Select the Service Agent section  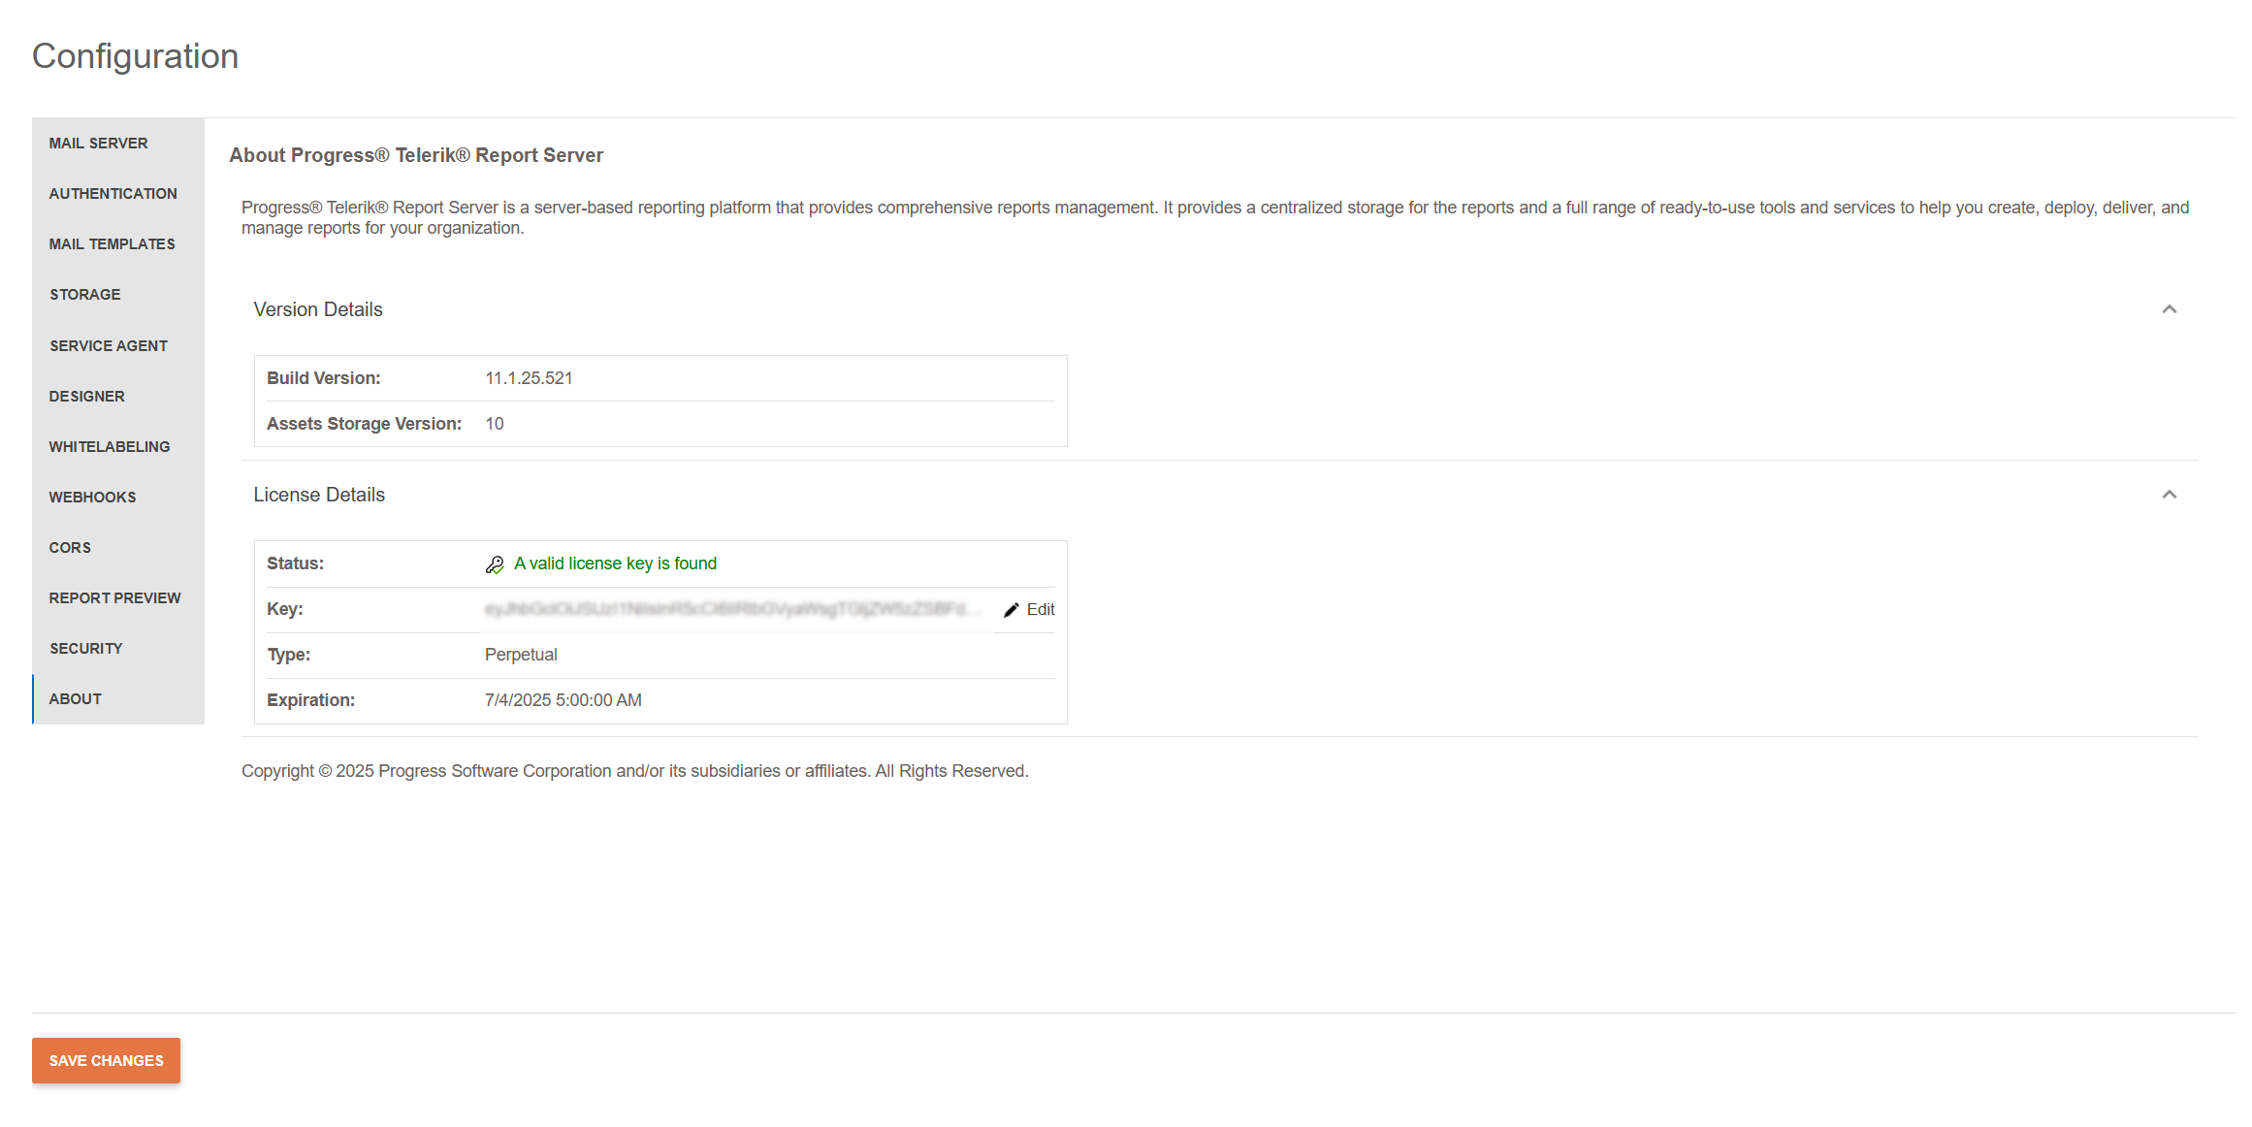[108, 345]
